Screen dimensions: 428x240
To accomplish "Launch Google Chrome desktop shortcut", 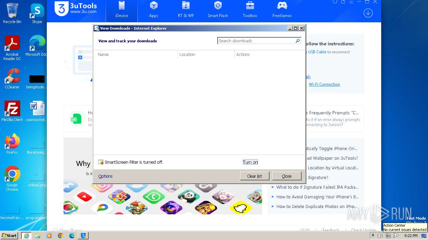I will point(12,178).
